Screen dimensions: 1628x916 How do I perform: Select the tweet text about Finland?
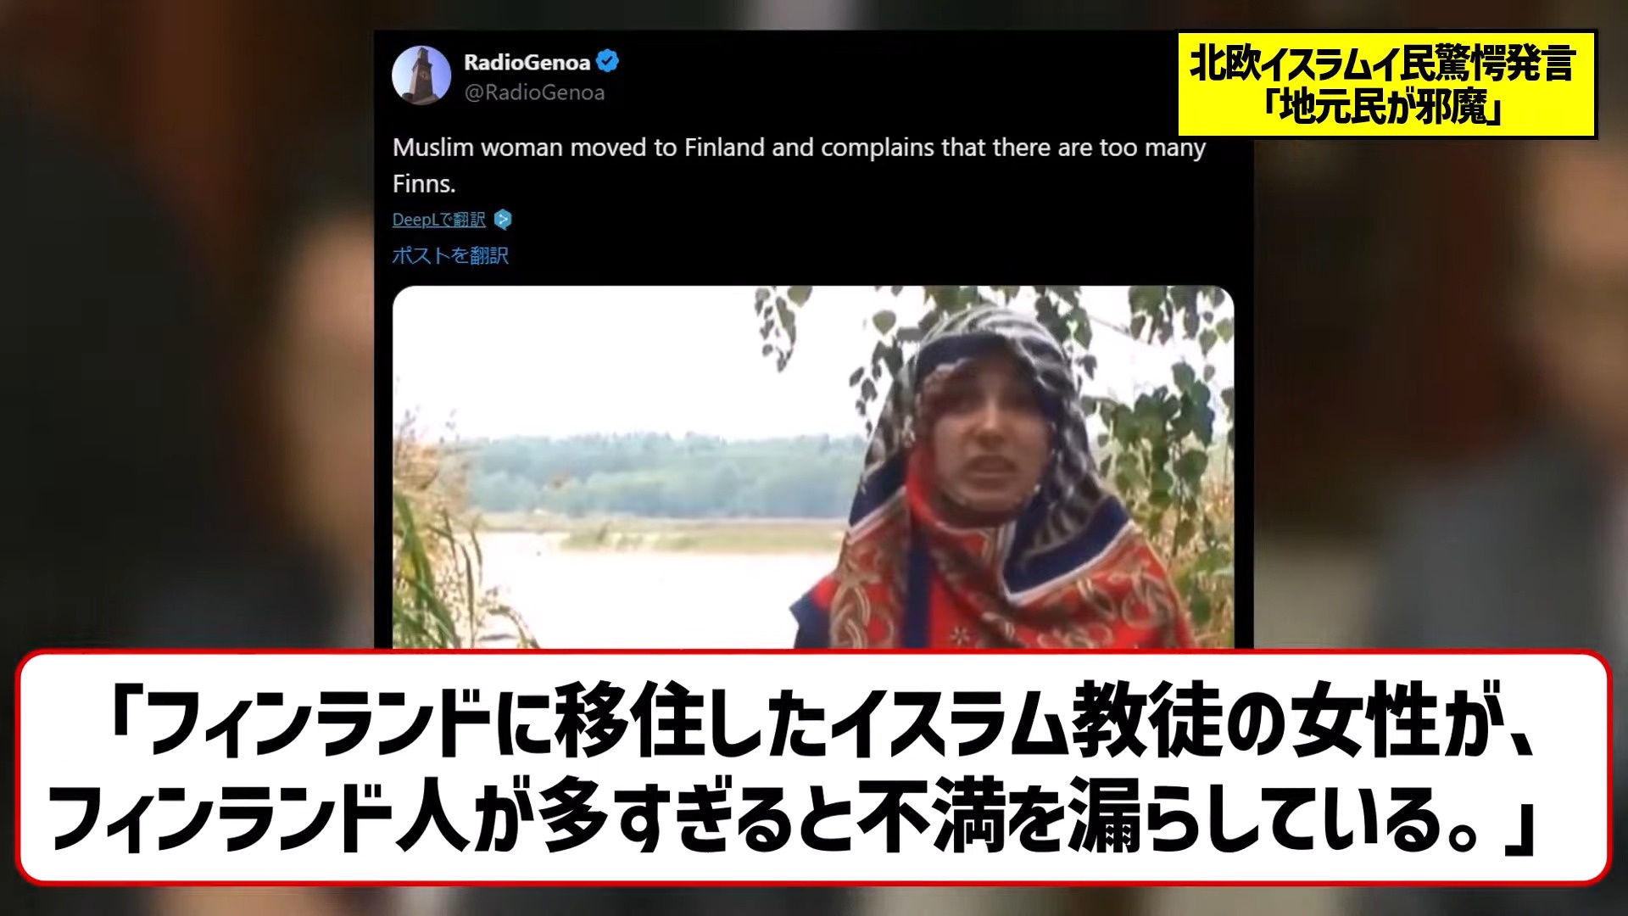pyautogui.click(x=799, y=165)
